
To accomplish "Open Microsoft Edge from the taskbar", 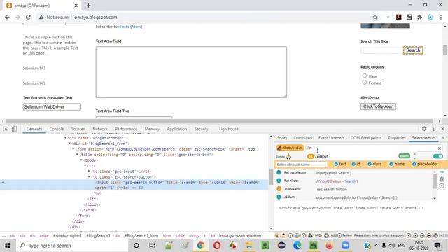I will [x=297, y=246].
